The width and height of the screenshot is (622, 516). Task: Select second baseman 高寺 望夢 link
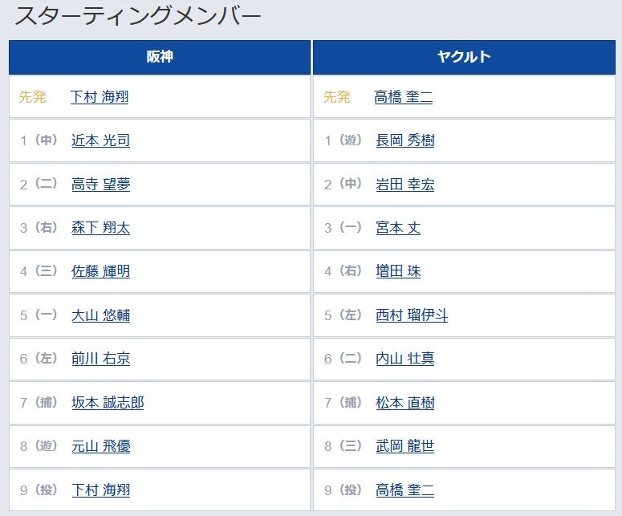pyautogui.click(x=101, y=185)
